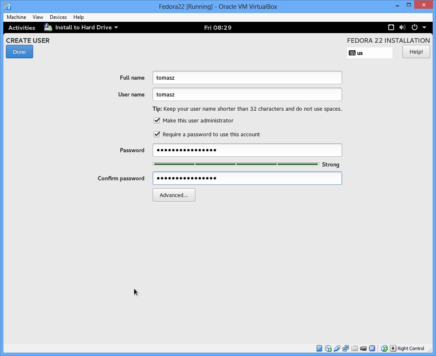Viewport: 436px width, 356px height.
Task: Click in the Full name field
Action: [x=247, y=78]
